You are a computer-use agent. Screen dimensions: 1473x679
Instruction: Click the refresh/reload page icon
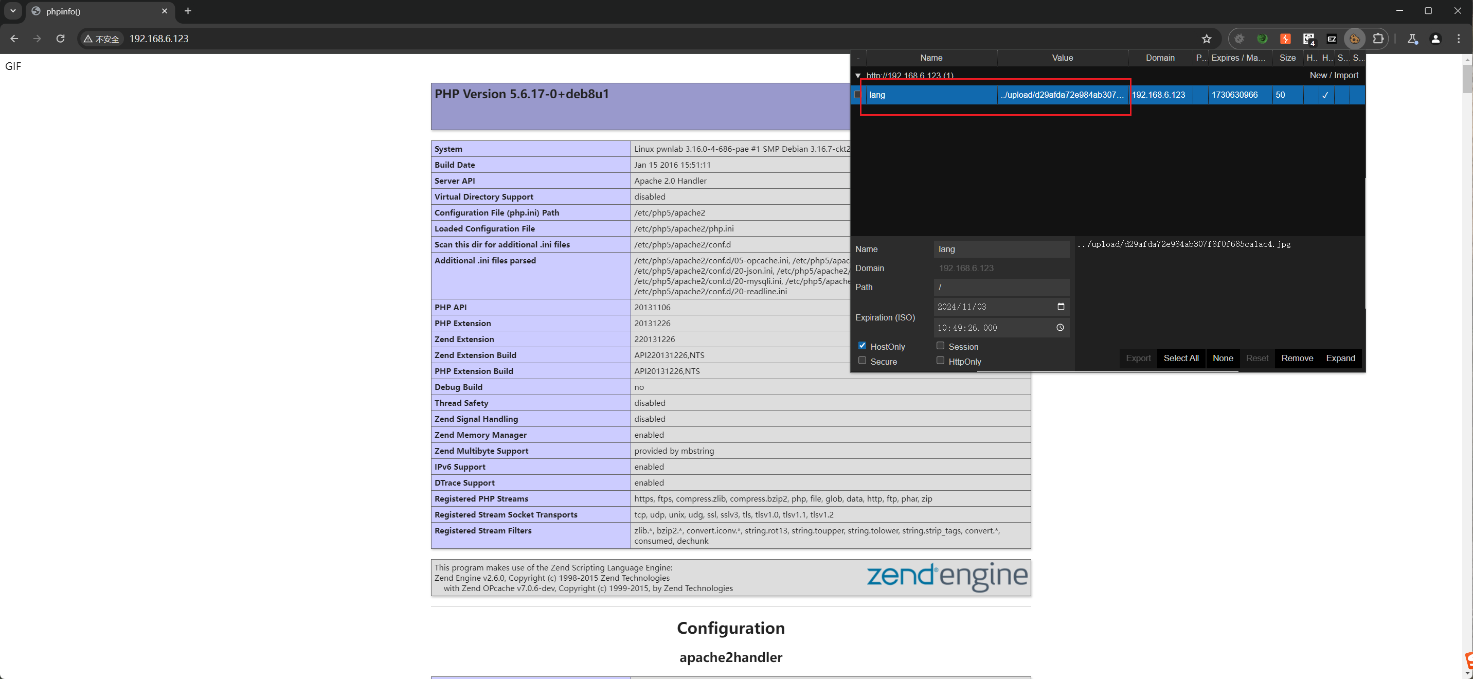click(60, 39)
